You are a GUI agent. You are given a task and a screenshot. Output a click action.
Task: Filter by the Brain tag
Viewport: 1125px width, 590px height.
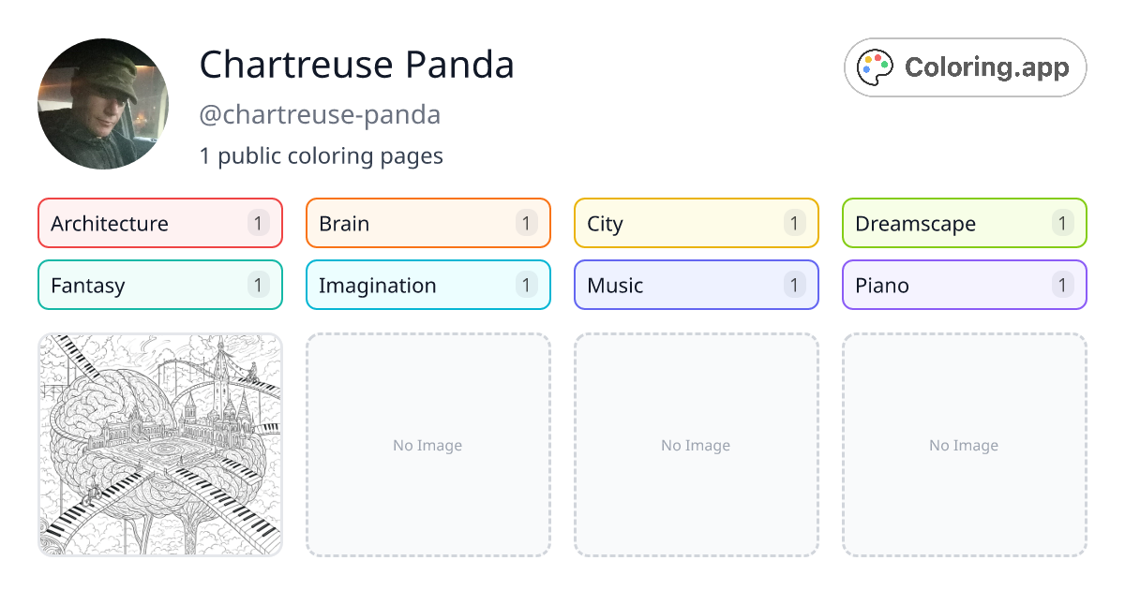click(427, 223)
